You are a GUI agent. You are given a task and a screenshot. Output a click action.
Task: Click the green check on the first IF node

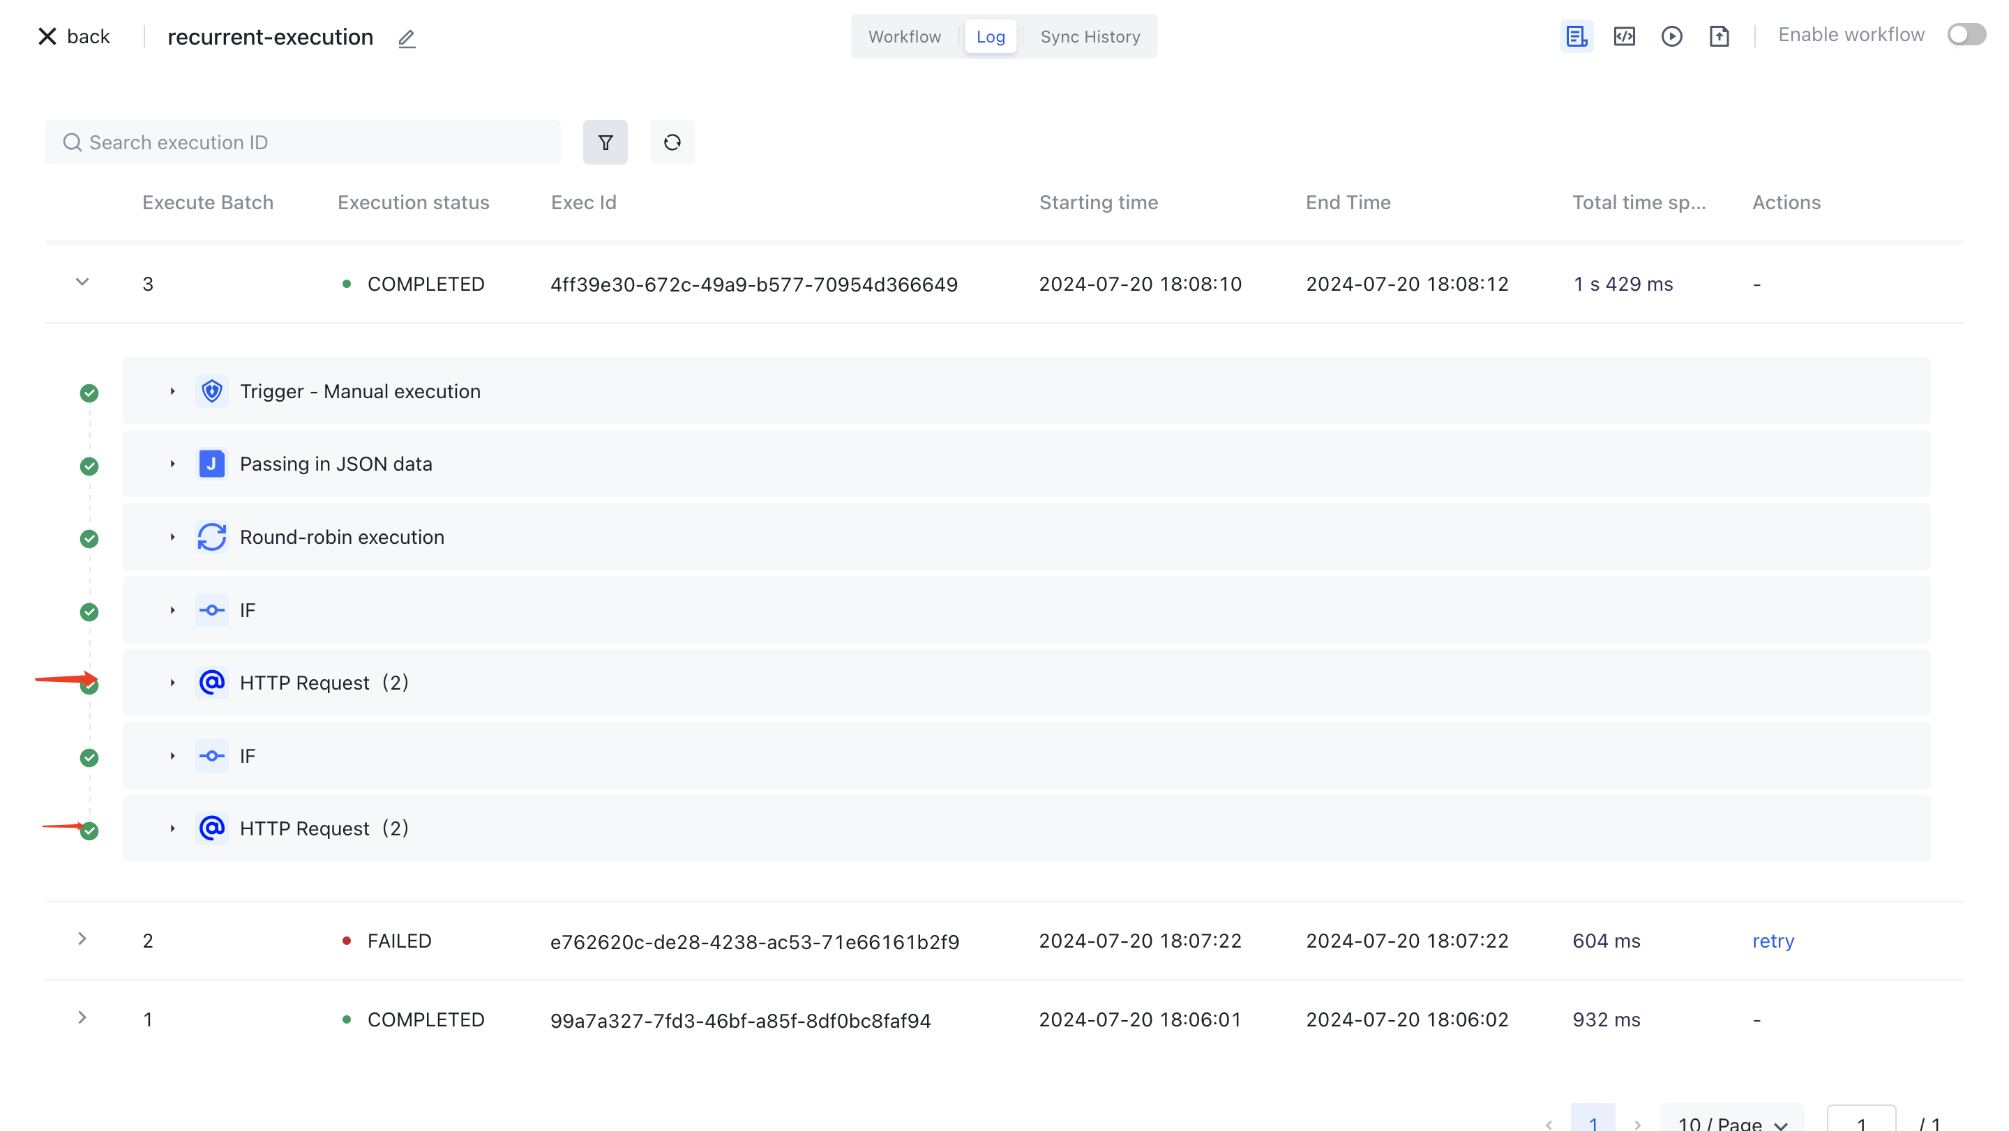(x=89, y=611)
